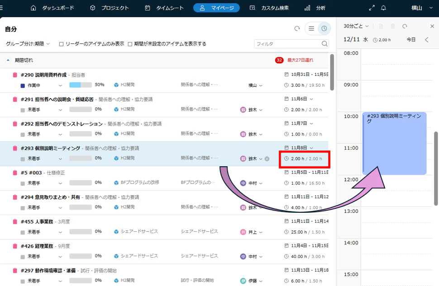Click the clock icon beside 25.00 h / 1.50 h
This screenshot has height=286, width=439.
[286, 232]
